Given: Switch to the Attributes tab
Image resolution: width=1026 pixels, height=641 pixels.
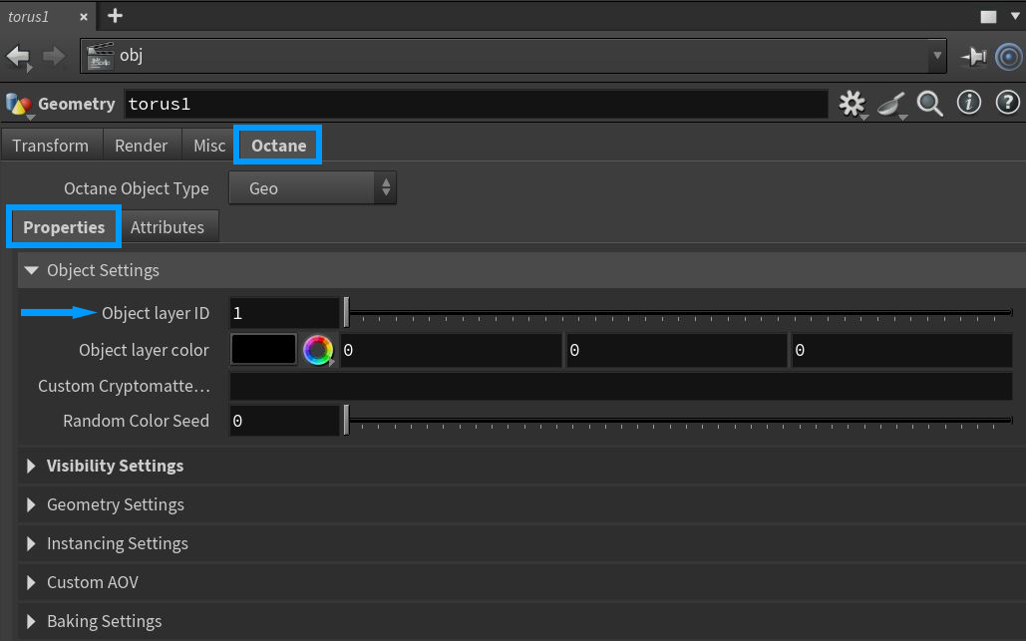Looking at the screenshot, I should 168,227.
